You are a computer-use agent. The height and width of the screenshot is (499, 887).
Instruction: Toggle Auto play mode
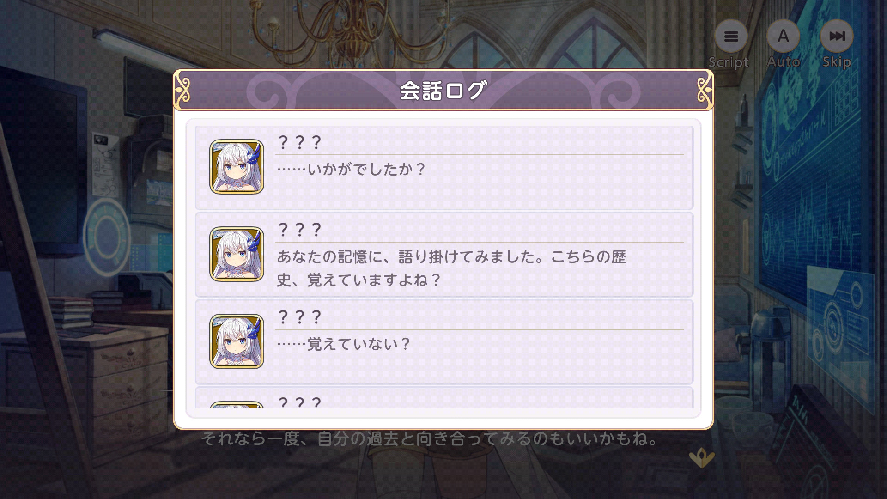coord(783,36)
